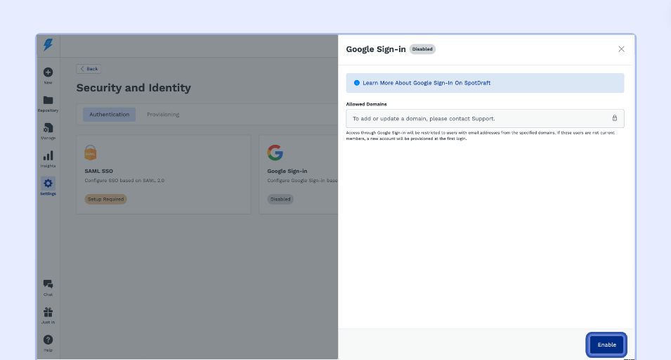Open the Chat icon in sidebar

pos(48,284)
